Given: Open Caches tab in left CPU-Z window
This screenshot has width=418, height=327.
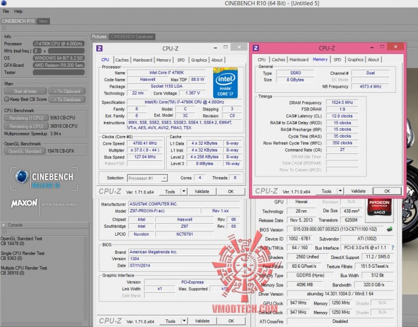Looking at the screenshot, I should point(122,60).
